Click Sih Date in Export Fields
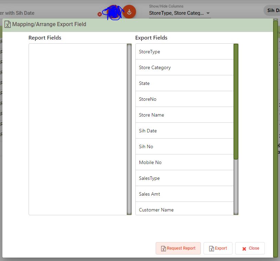Screen dimensions: 280x261 (x=184, y=131)
